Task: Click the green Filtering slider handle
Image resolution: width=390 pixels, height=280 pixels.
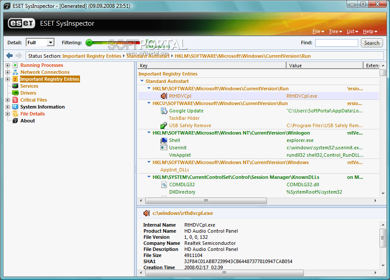Action: click(x=89, y=43)
